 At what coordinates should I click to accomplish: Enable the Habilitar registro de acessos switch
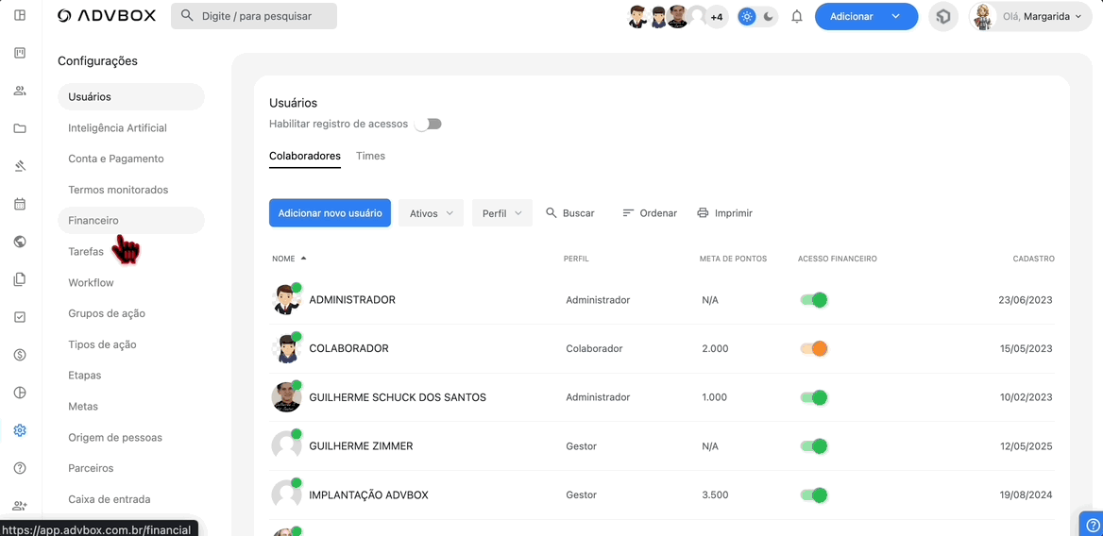coord(429,124)
